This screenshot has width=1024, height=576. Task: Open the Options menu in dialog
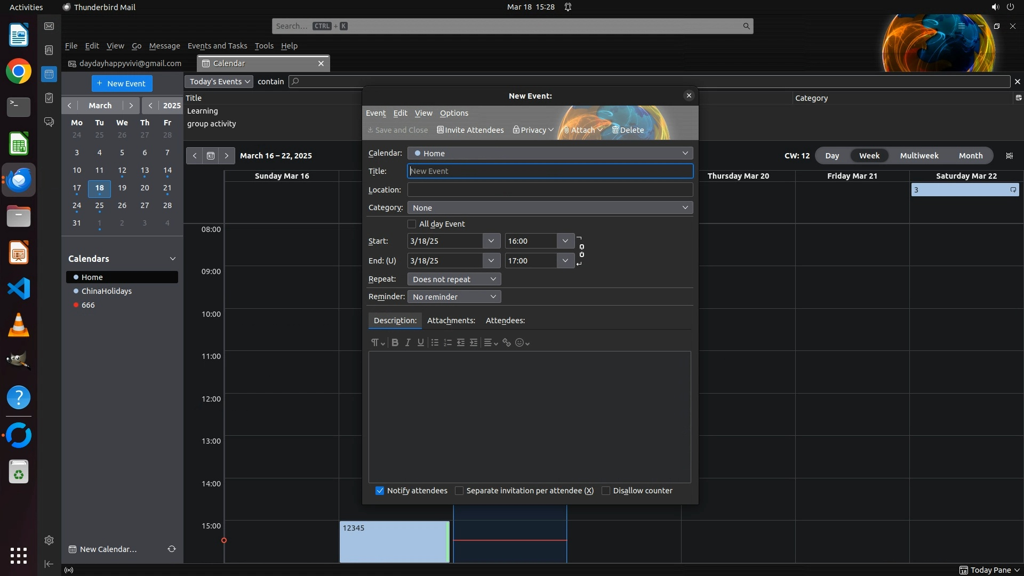(x=454, y=113)
